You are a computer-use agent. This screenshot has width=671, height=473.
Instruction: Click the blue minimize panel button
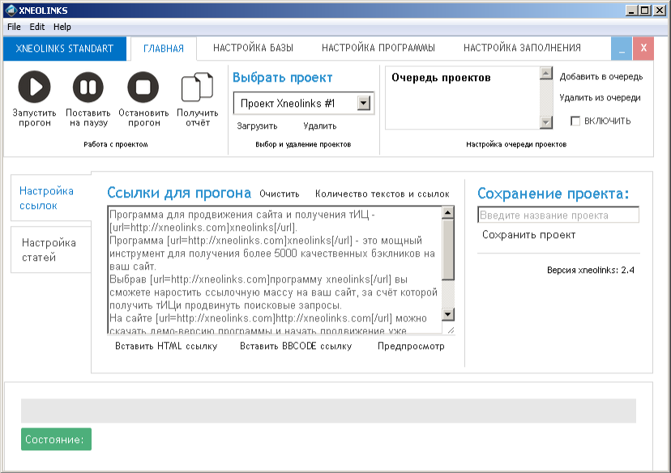(x=622, y=49)
